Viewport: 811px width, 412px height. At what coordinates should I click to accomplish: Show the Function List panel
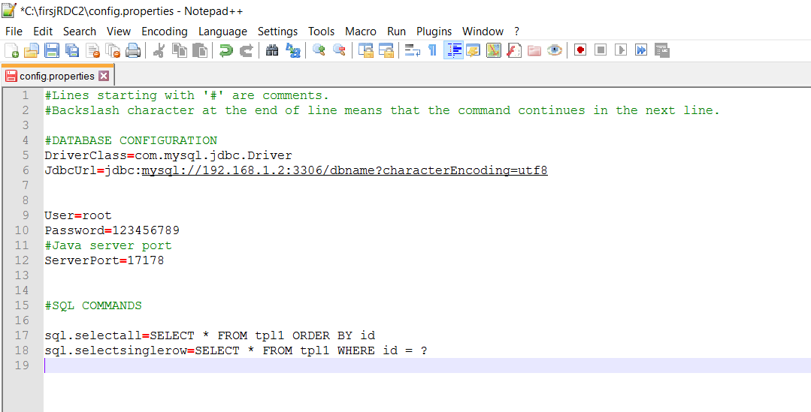(x=513, y=50)
